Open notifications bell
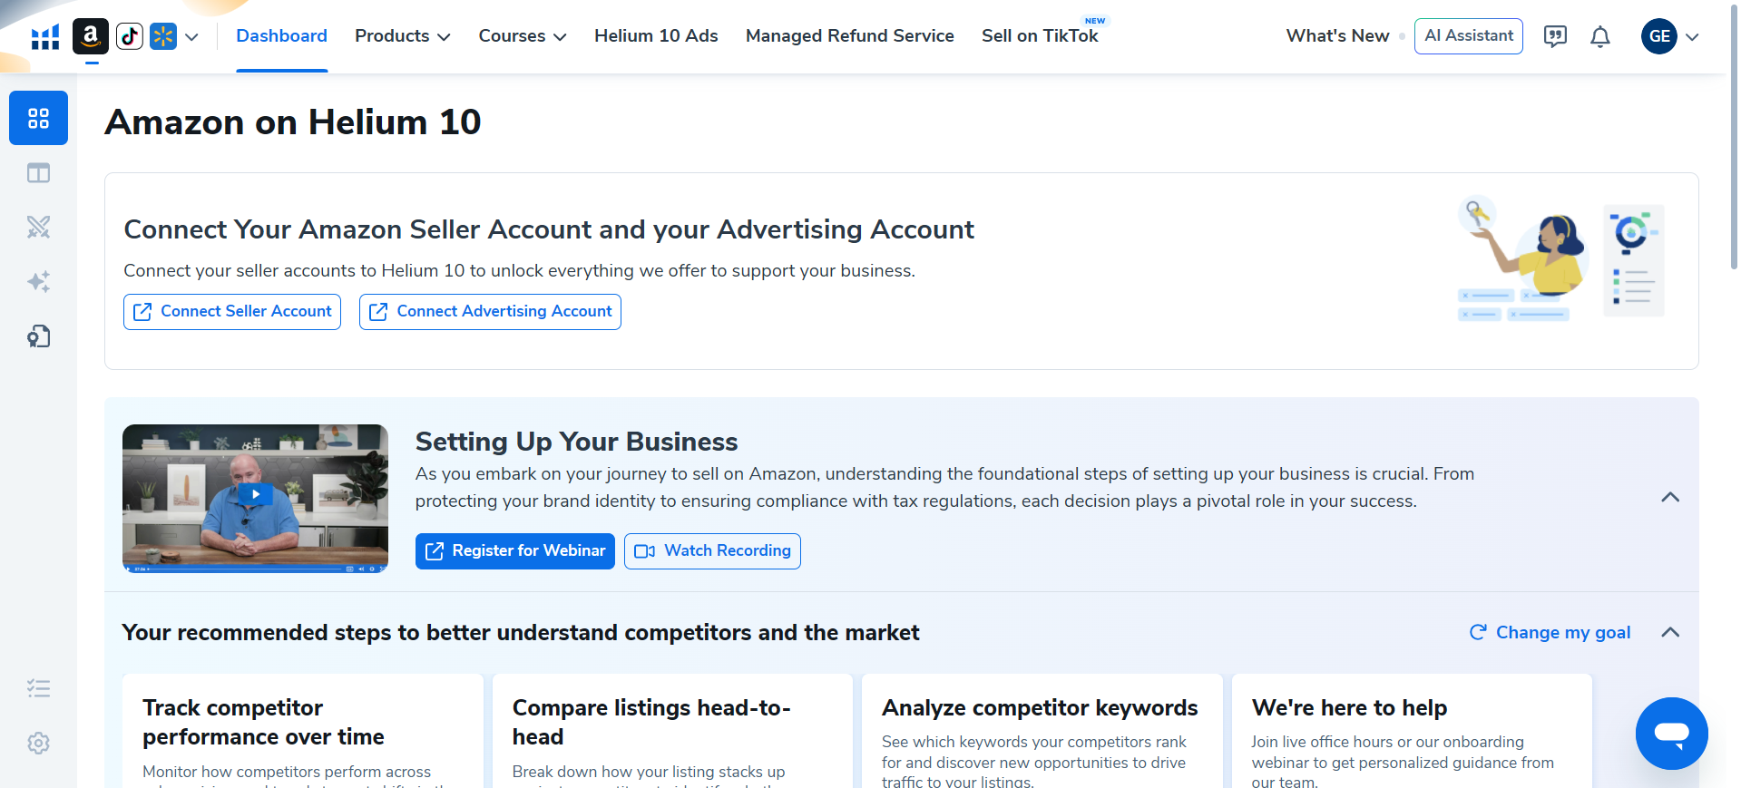This screenshot has width=1741, height=788. coord(1600,36)
